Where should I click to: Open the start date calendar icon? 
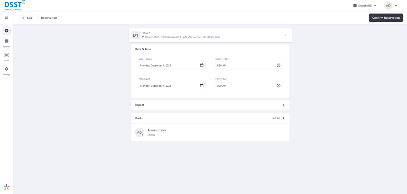[202, 65]
